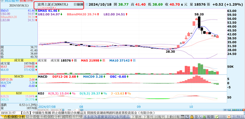Click the 21:59:11 clock in status bar
The height and width of the screenshot is (119, 245).
238,117
